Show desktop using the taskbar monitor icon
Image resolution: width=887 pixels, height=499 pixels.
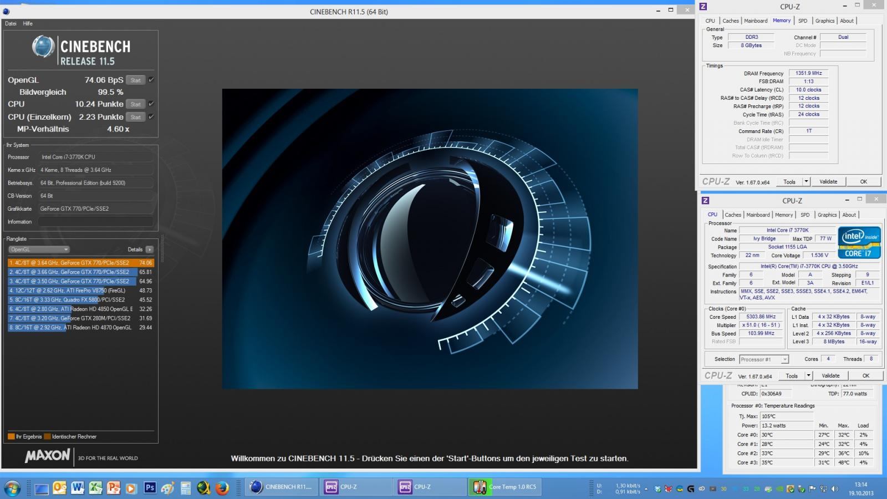click(x=42, y=488)
